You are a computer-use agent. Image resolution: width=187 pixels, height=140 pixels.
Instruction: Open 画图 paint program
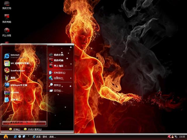[10, 78]
